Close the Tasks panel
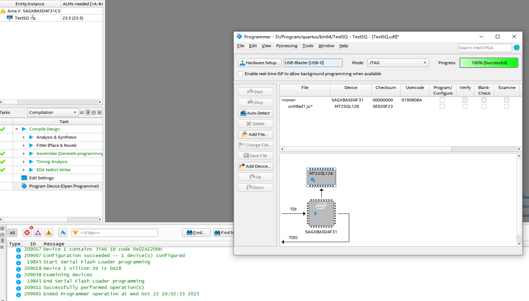Image resolution: width=529 pixels, height=301 pixels. [100, 113]
